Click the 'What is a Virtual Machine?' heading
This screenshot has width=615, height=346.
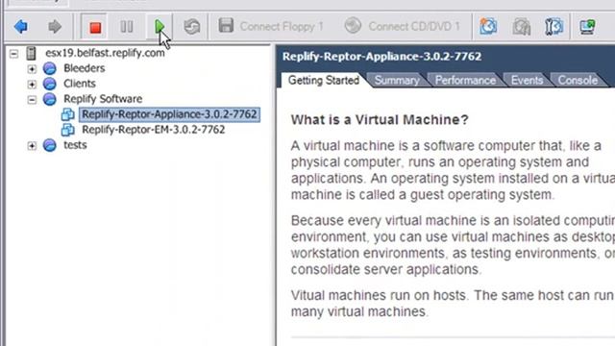380,119
